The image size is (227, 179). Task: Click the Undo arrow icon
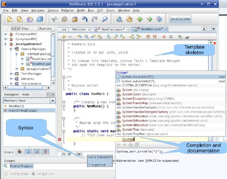click(84, 19)
